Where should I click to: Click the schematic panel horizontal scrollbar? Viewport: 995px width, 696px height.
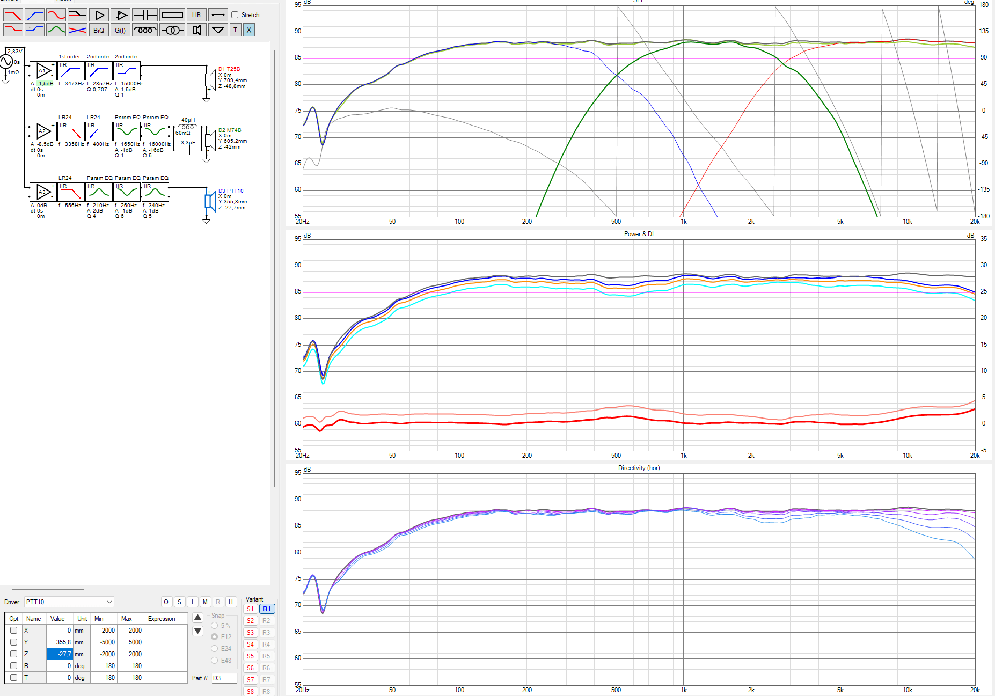coord(48,590)
